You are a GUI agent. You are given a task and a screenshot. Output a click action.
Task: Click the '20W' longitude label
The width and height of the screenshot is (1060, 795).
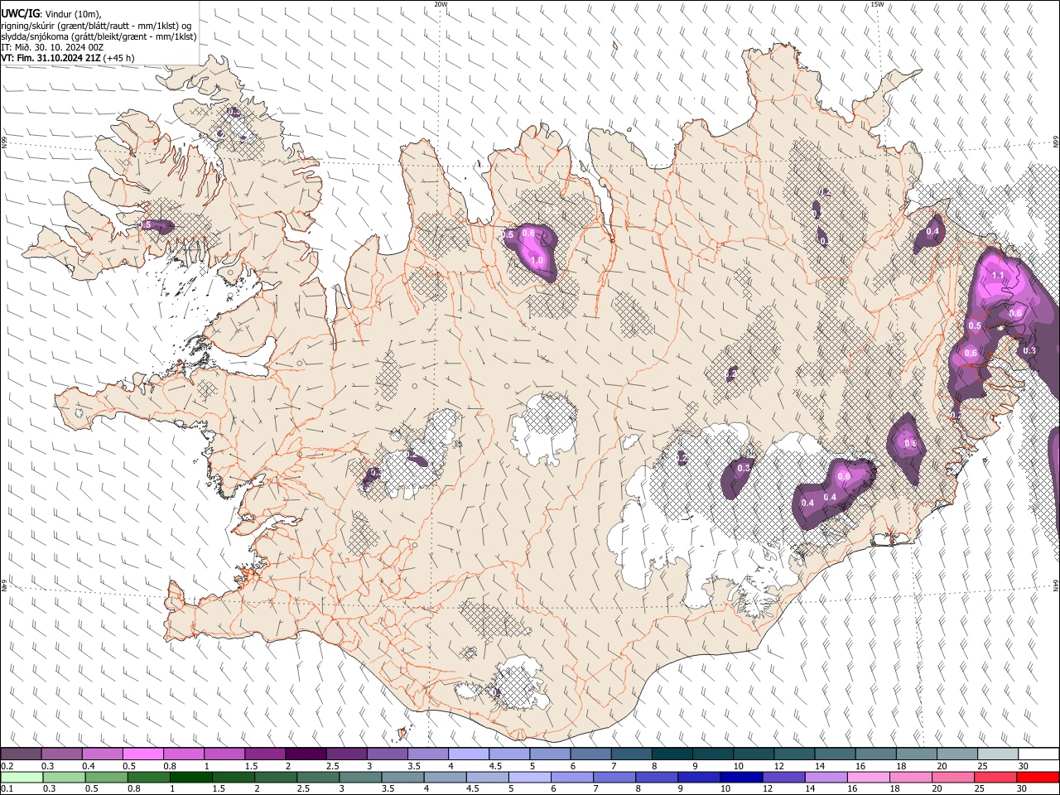pos(441,3)
